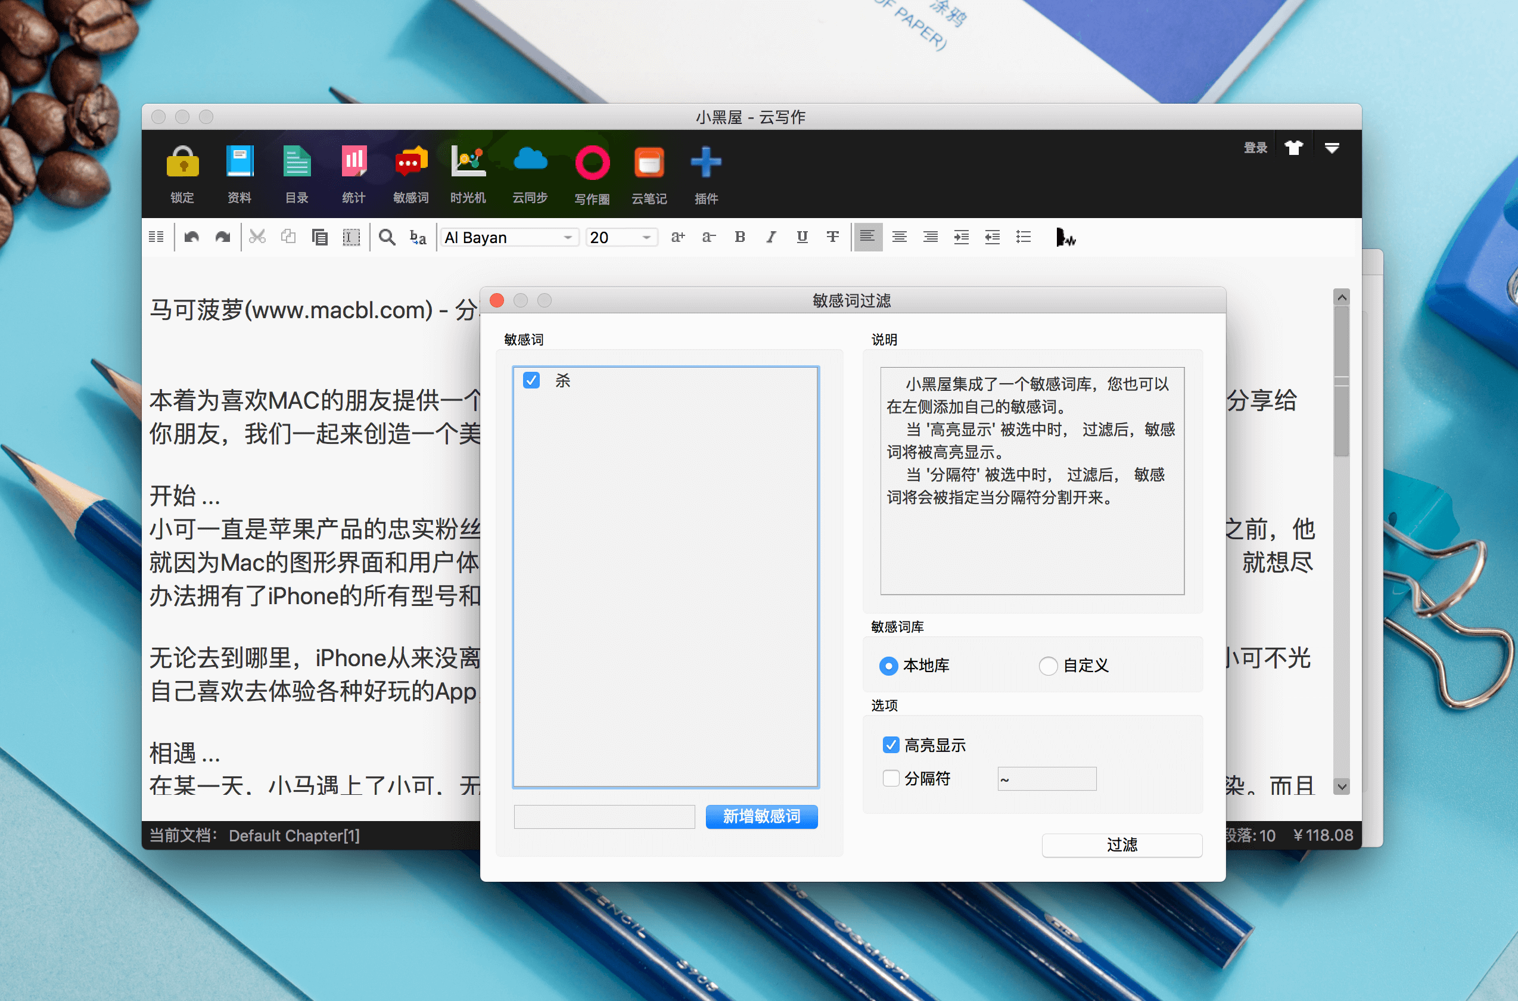Toggle the column layout icon
Image resolution: width=1518 pixels, height=1001 pixels.
pyautogui.click(x=157, y=238)
